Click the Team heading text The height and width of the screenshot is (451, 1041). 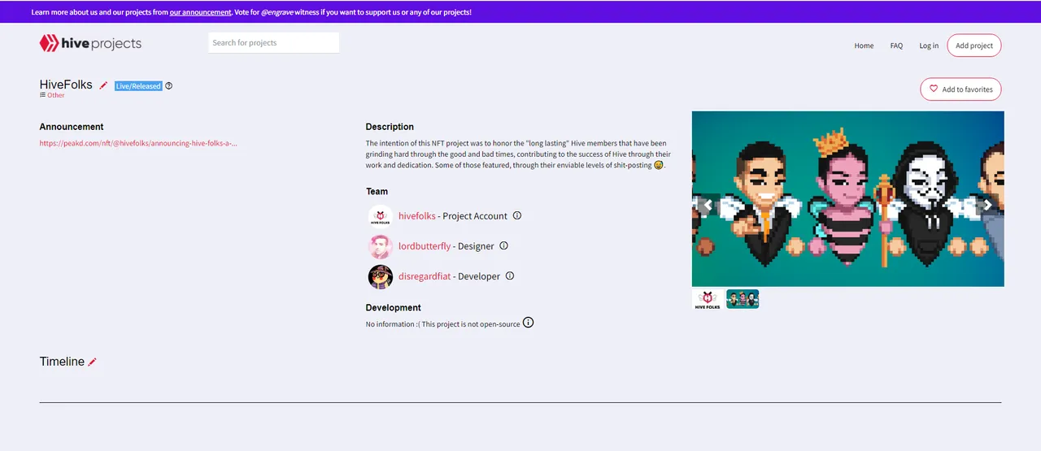(x=377, y=192)
